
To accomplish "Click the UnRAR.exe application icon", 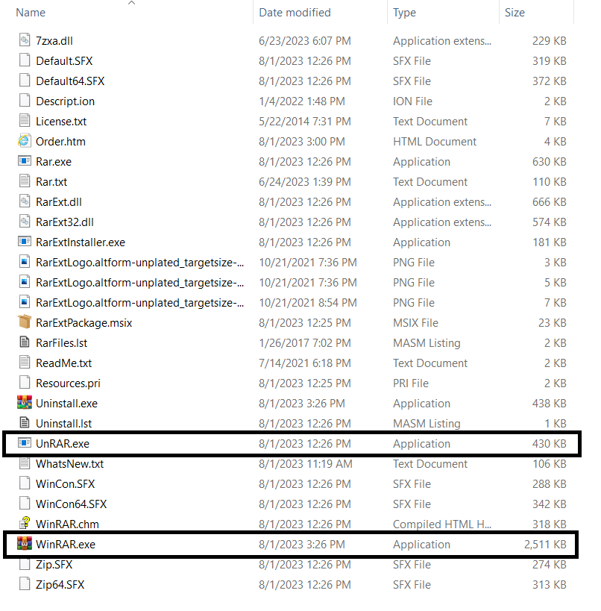I will point(25,443).
